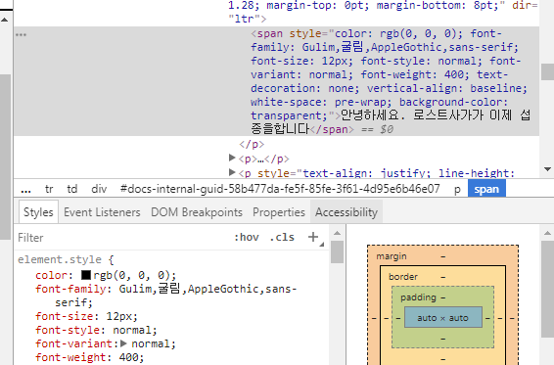Edit the rgb(0, 0, 0) color value
Viewport: 554px width, 365px height.
tap(132, 275)
